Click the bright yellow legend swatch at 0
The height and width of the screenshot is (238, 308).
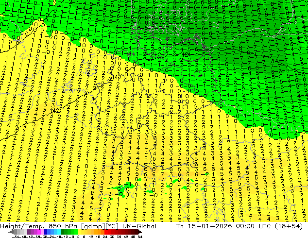[x=80, y=232]
